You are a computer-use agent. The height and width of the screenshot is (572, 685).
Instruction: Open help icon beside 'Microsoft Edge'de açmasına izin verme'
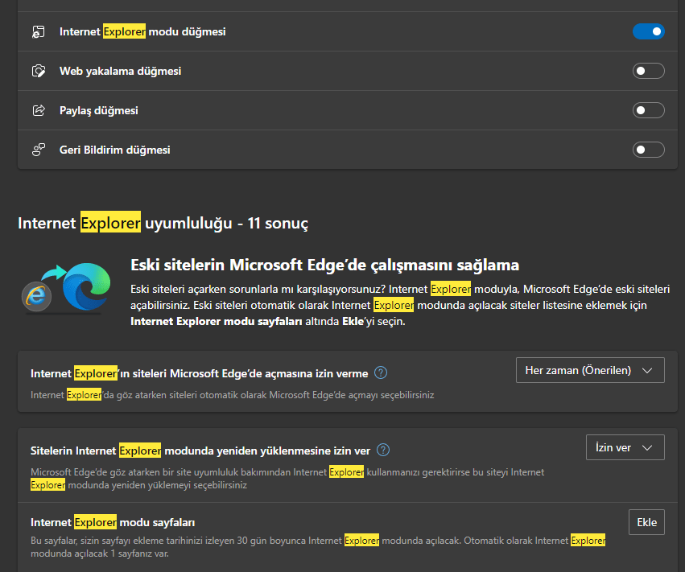pyautogui.click(x=382, y=372)
